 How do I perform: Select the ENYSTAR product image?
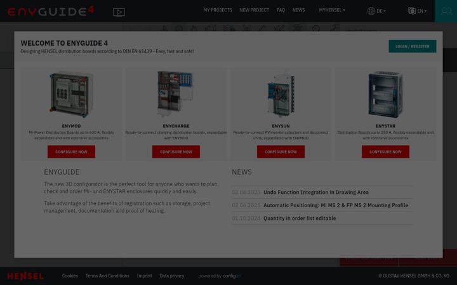point(385,94)
